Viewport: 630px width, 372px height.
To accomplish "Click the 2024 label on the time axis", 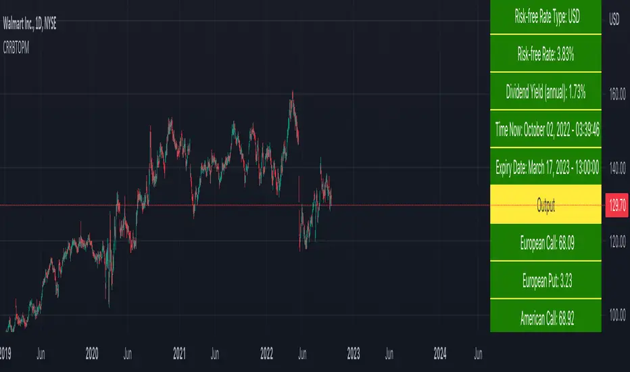I will point(440,354).
